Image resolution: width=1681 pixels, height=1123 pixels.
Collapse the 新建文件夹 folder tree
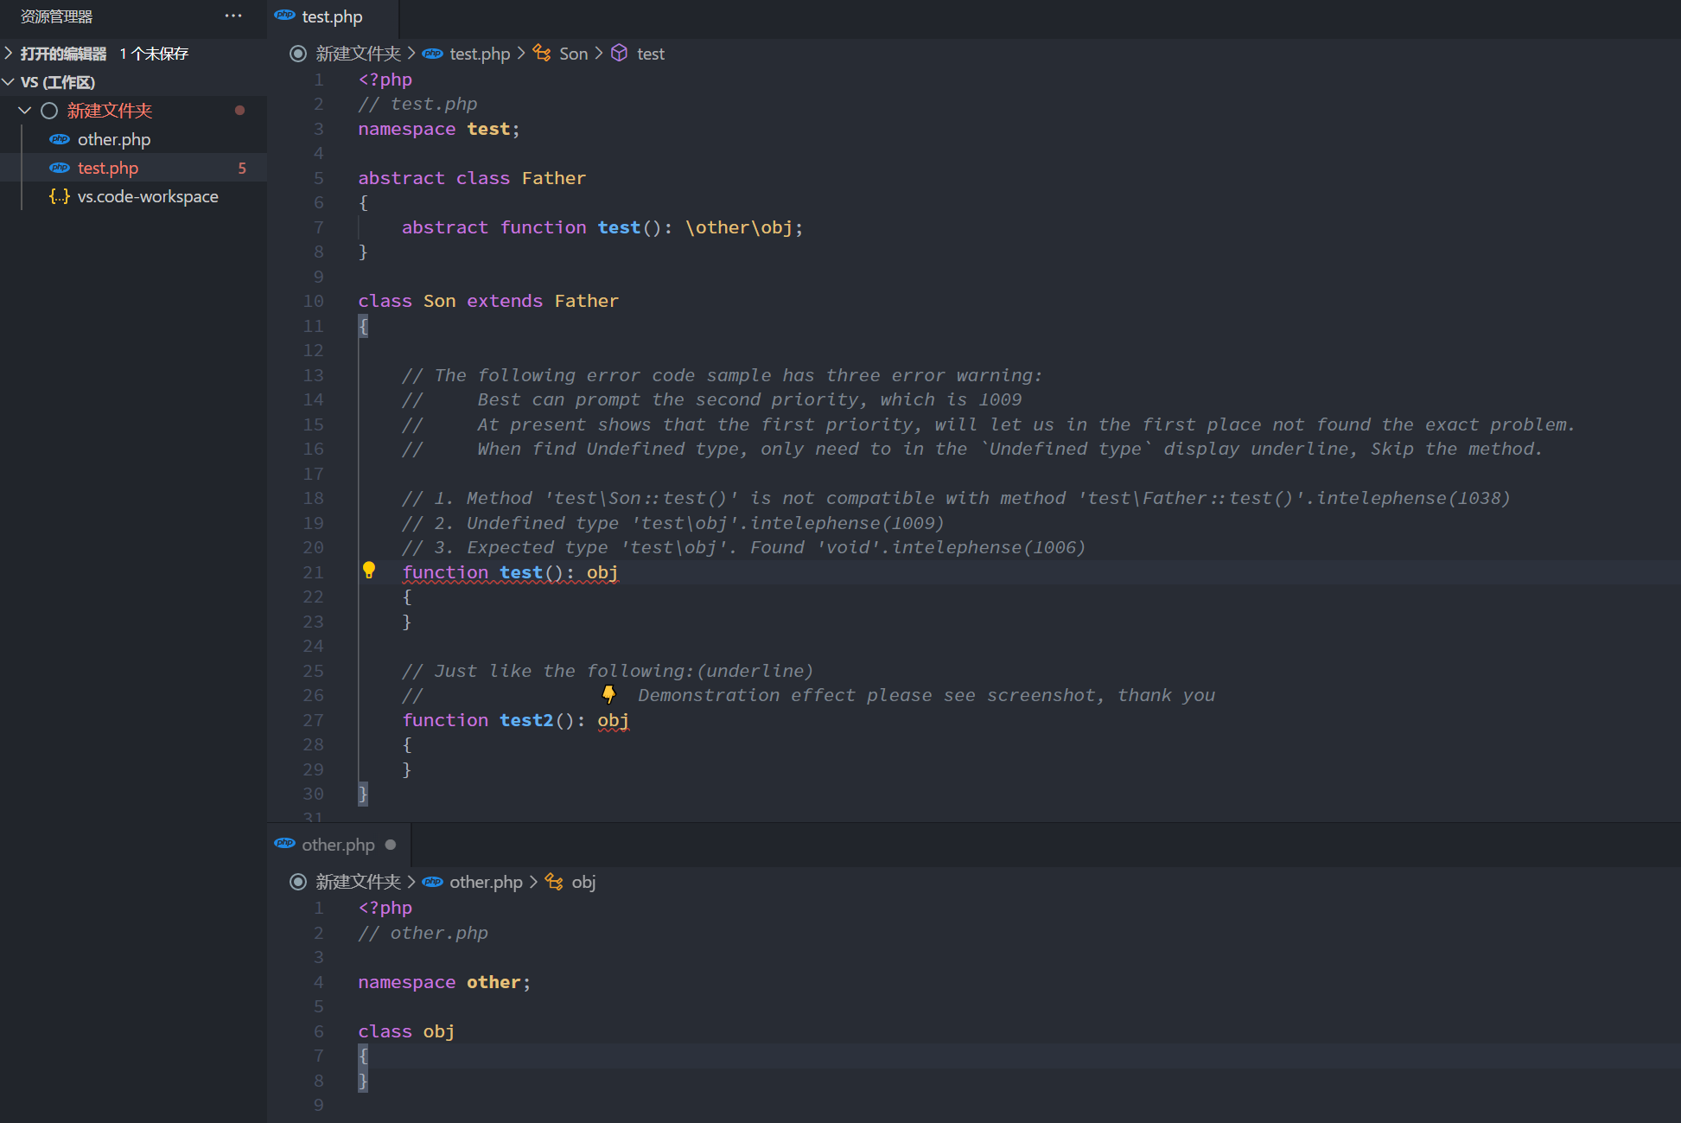[x=25, y=111]
